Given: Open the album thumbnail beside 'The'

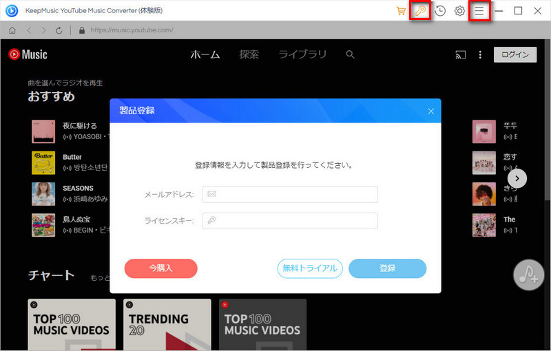Looking at the screenshot, I should point(484,225).
